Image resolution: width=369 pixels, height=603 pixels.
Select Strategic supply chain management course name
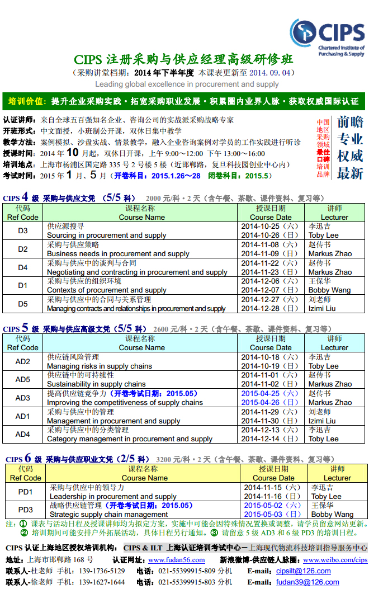tap(109, 514)
